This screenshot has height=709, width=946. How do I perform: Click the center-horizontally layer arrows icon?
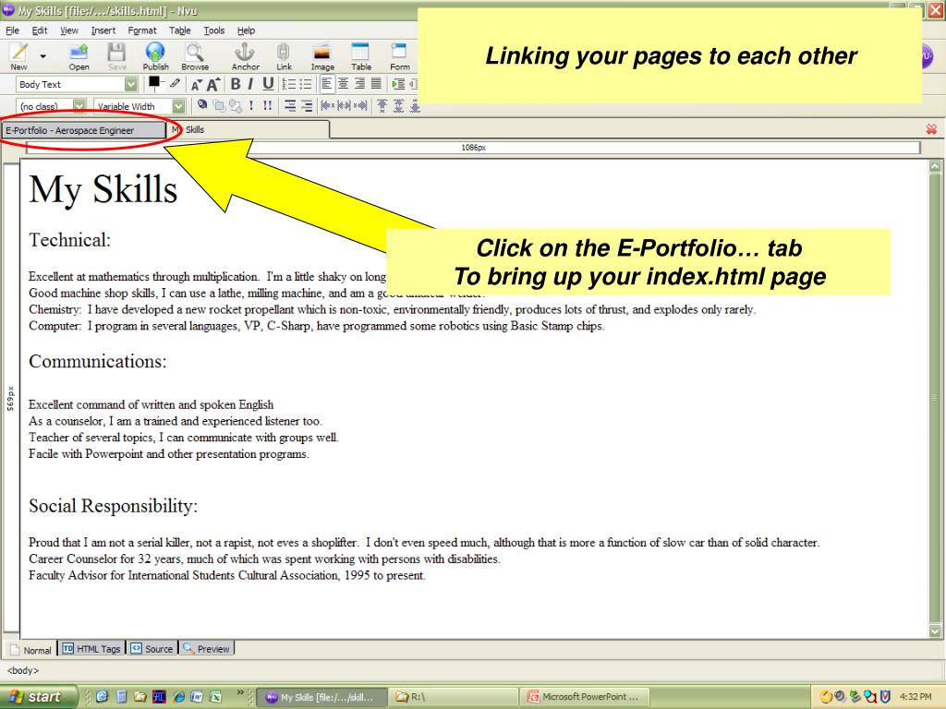pyautogui.click(x=344, y=105)
